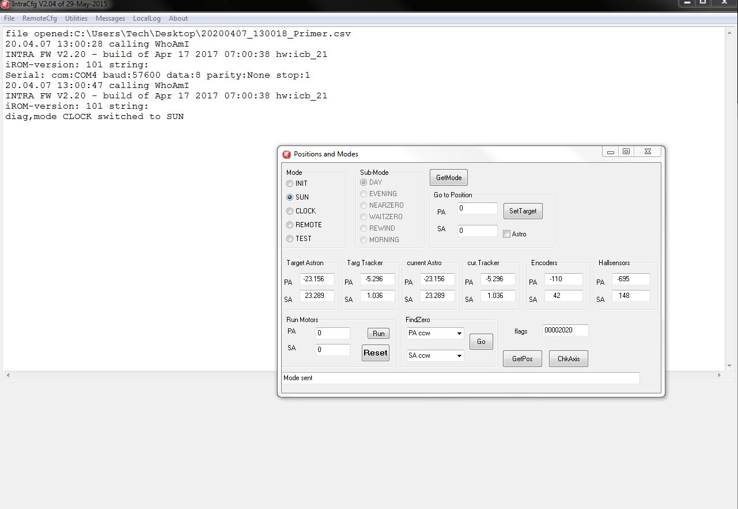Click the Positions and Modes dialog icon
The width and height of the screenshot is (738, 509).
(x=286, y=154)
